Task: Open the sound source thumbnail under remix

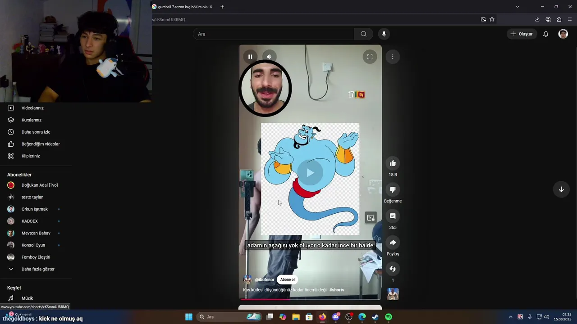Action: [x=393, y=294]
